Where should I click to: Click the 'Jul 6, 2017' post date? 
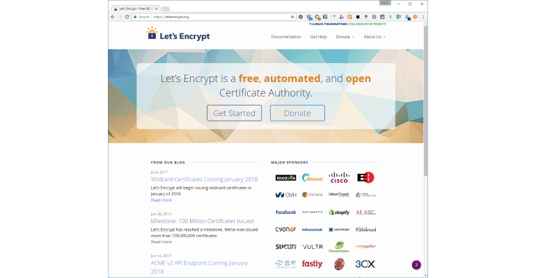tap(159, 172)
